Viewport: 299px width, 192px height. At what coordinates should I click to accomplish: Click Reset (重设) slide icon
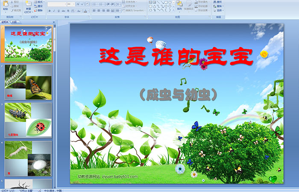(x=35, y=6)
